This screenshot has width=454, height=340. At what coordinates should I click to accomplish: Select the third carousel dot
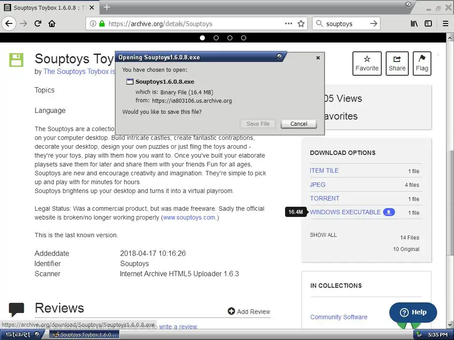point(230,38)
